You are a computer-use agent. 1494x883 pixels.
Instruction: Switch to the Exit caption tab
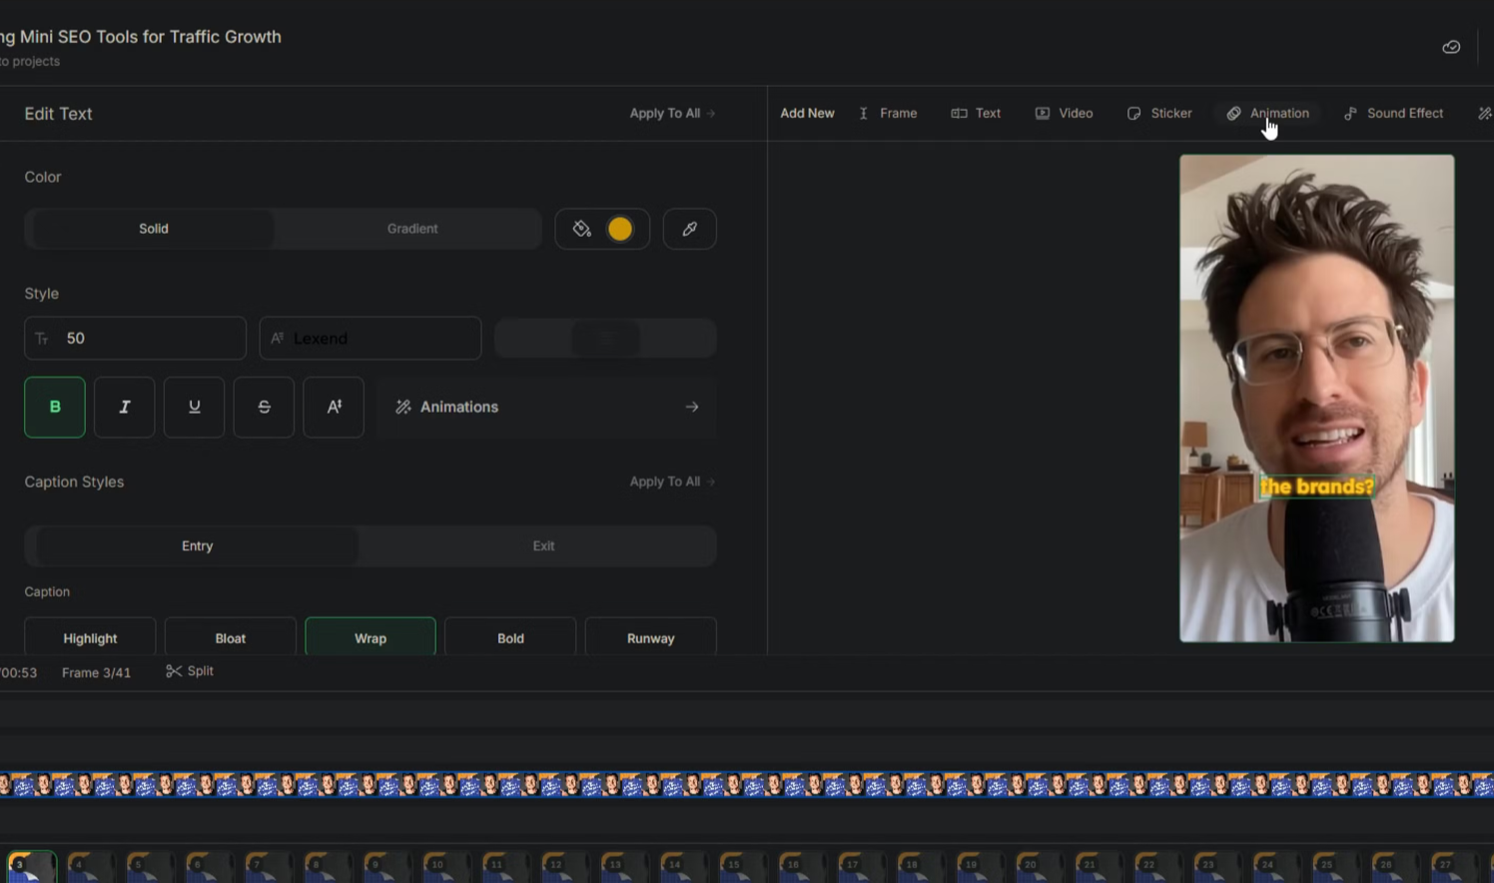point(543,546)
